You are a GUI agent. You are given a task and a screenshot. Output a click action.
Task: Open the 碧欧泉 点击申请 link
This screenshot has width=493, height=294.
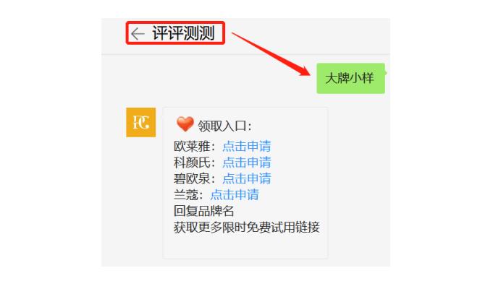pos(246,178)
